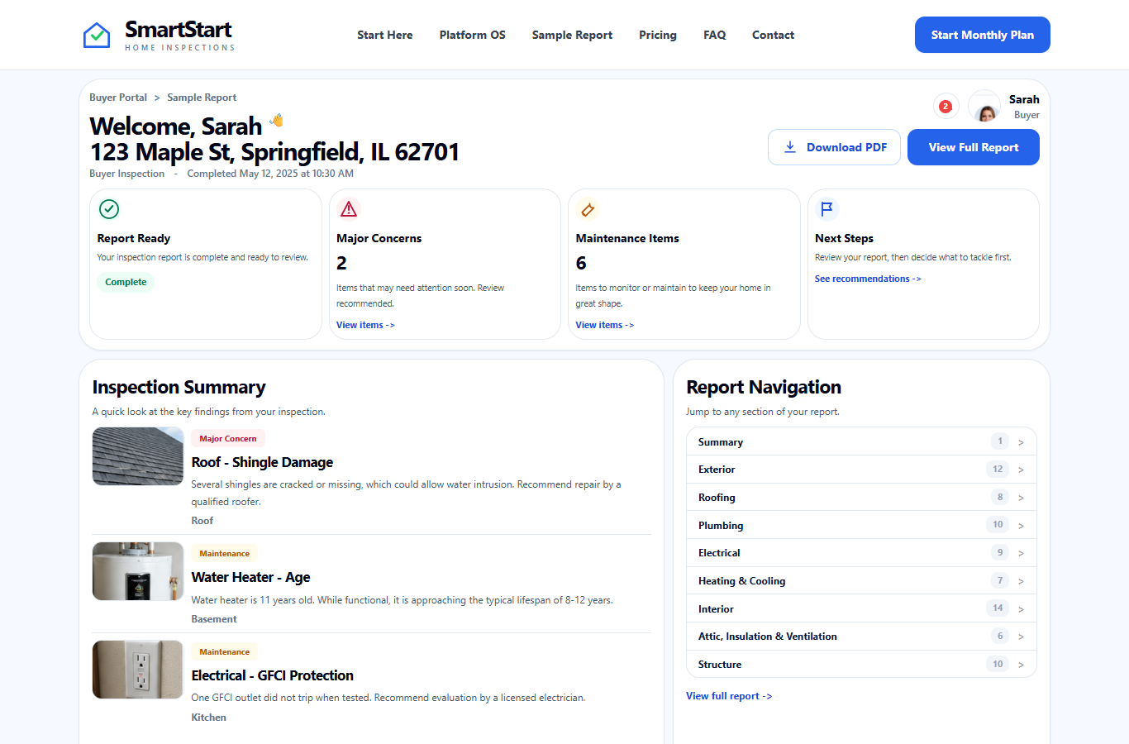Expand the Summary section chevron
The width and height of the screenshot is (1129, 744).
[x=1021, y=442]
